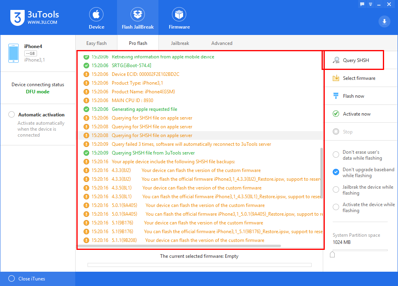Select the 5.0.1(9A405) custom firmware log row
398x286 pixels.
point(200,205)
